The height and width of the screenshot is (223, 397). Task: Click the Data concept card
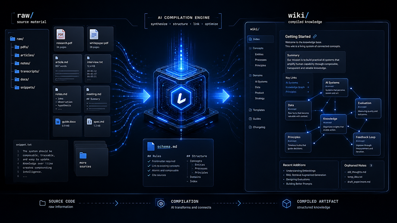(298, 111)
